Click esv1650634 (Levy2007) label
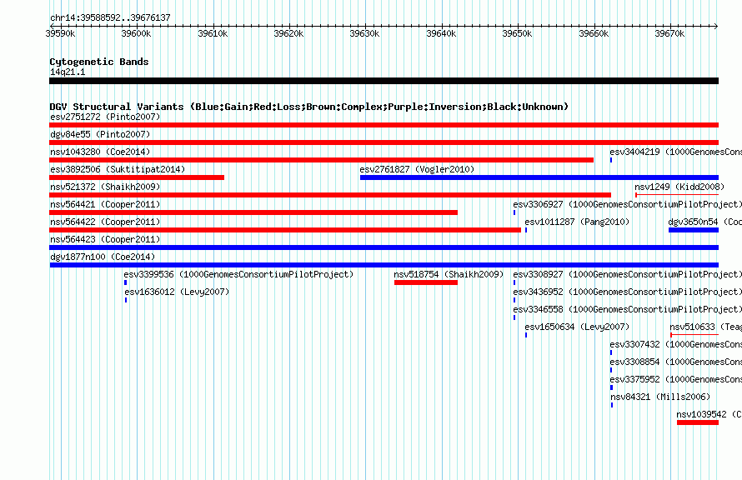The height and width of the screenshot is (480, 742). click(577, 327)
